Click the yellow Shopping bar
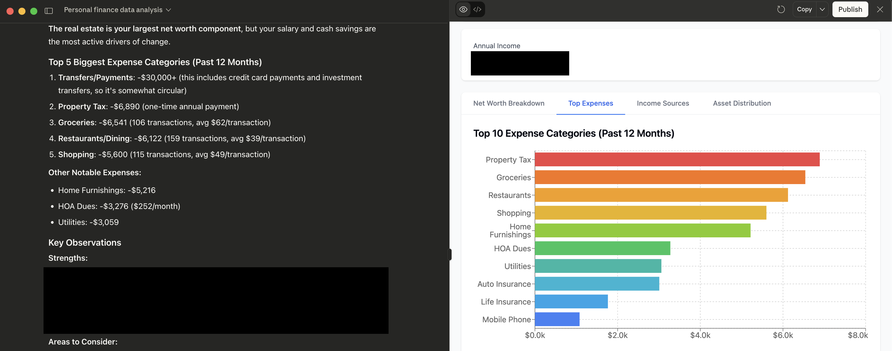The image size is (892, 351). (x=650, y=213)
